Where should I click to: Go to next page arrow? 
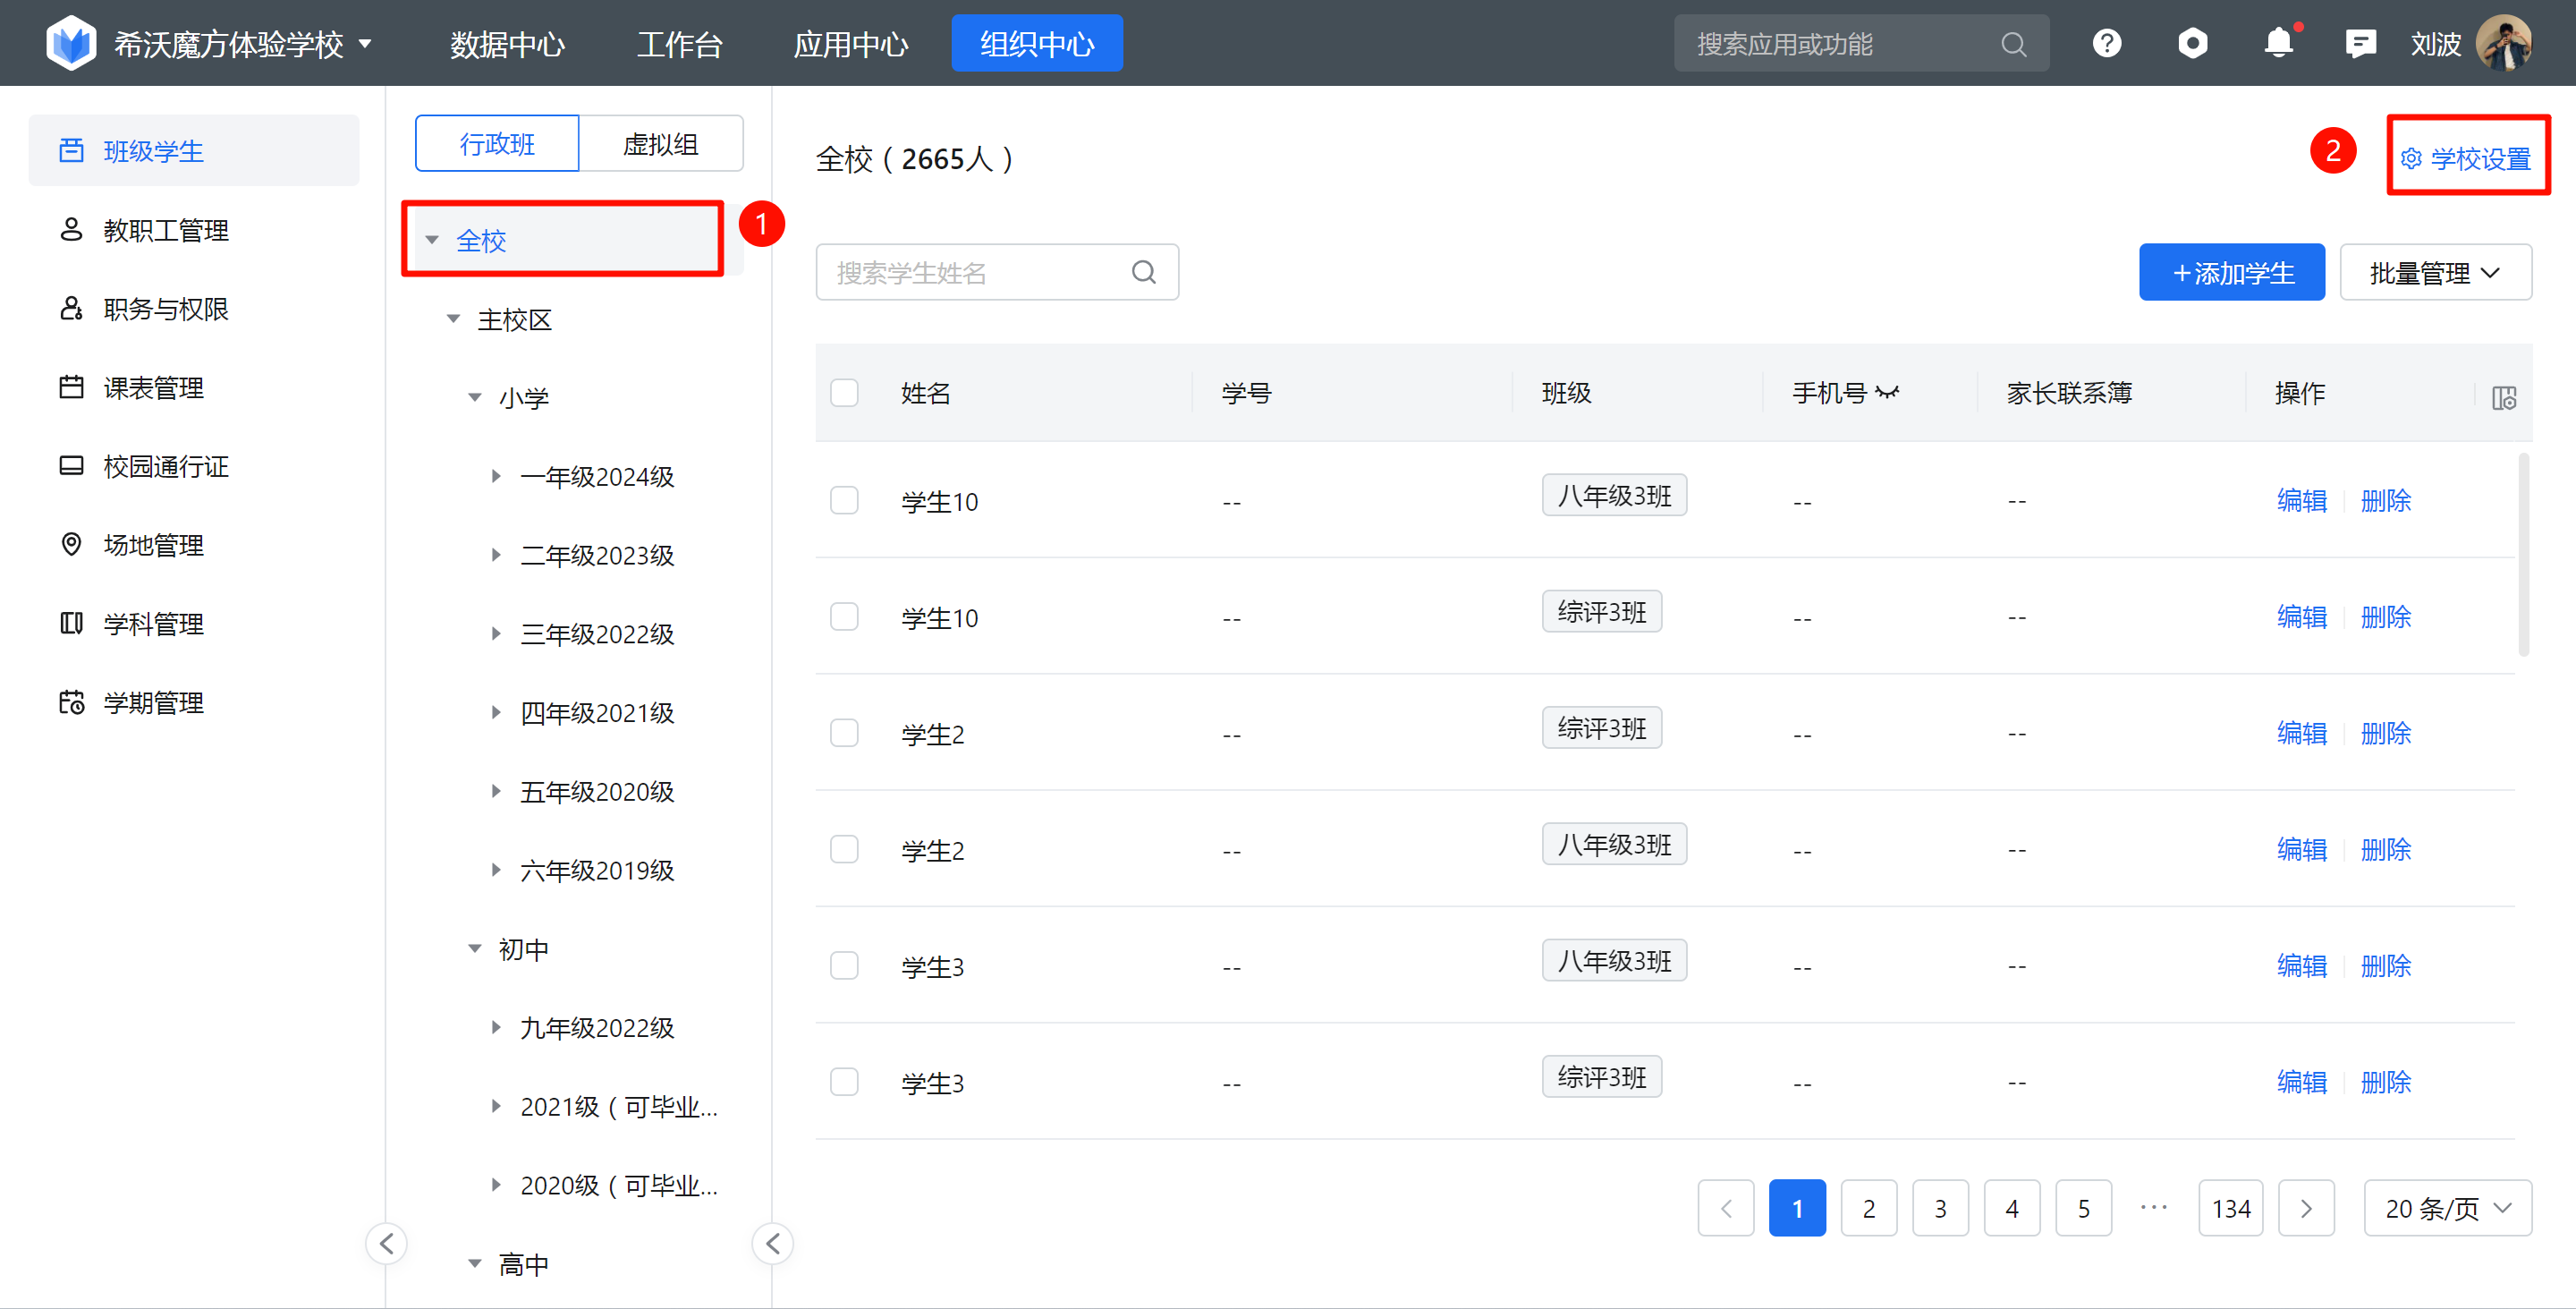point(2306,1208)
